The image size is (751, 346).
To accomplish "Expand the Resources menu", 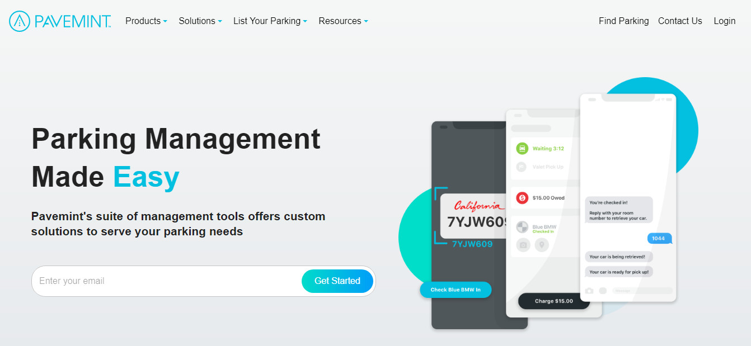I will pyautogui.click(x=343, y=21).
